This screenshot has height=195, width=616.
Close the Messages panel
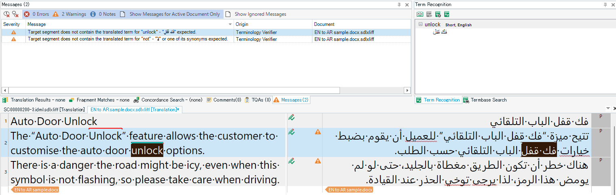click(407, 4)
